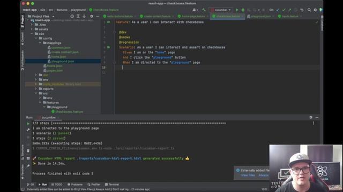
Task: Click the Build project hammer icon
Action: [204, 10]
